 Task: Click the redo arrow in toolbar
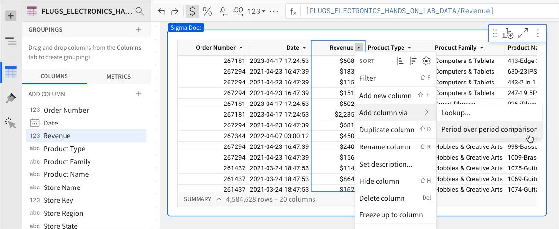[175, 11]
